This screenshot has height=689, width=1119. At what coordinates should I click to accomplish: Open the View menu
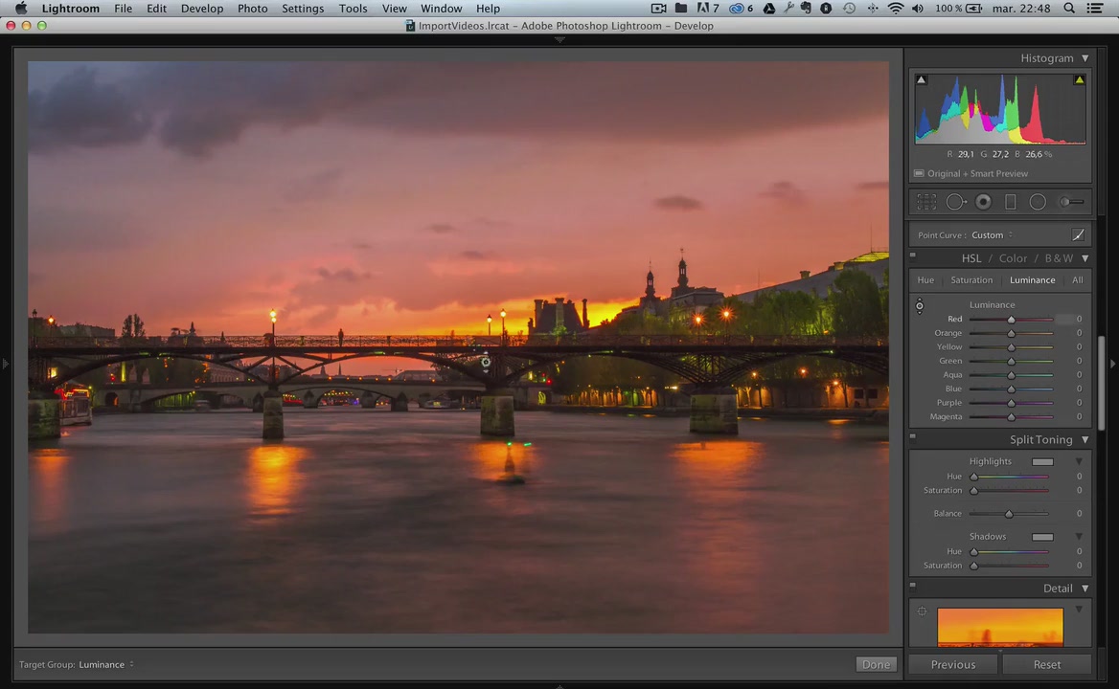point(394,9)
